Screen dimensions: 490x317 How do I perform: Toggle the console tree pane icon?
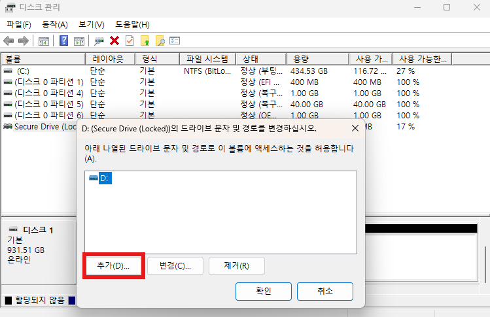tap(43, 41)
